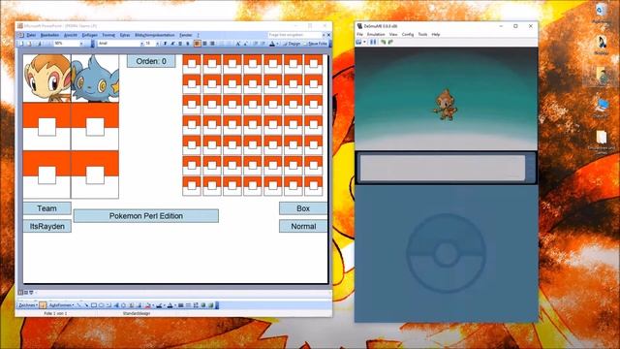Open the Datei menu in PowerPoint
The height and width of the screenshot is (349, 620).
click(x=31, y=35)
